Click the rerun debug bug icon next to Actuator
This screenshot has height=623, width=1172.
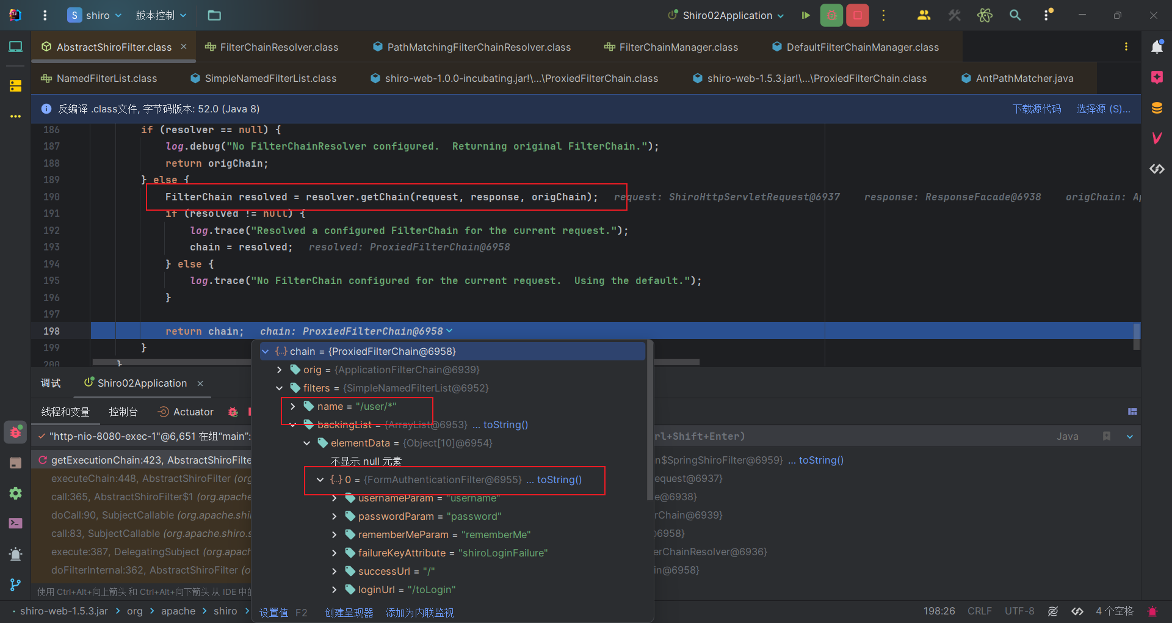coord(233,412)
